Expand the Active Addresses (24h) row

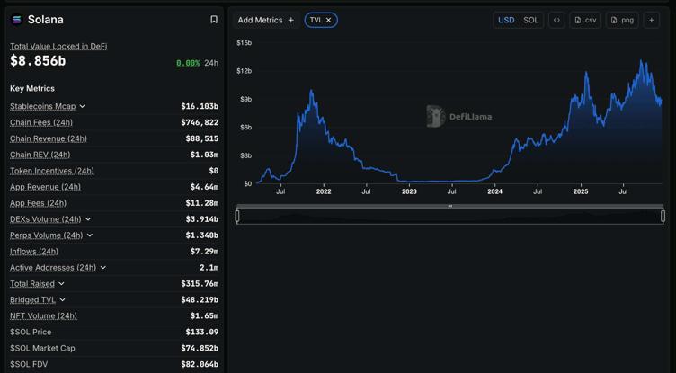(x=103, y=268)
